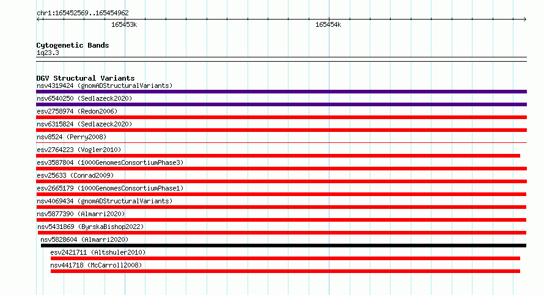544x295 pixels.
Task: Click the Cytogenetic Bands track title
Action: tap(73, 45)
